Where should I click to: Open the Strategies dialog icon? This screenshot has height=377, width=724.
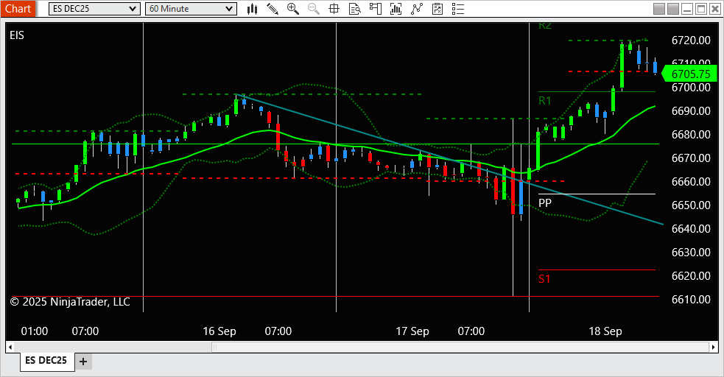tap(437, 9)
